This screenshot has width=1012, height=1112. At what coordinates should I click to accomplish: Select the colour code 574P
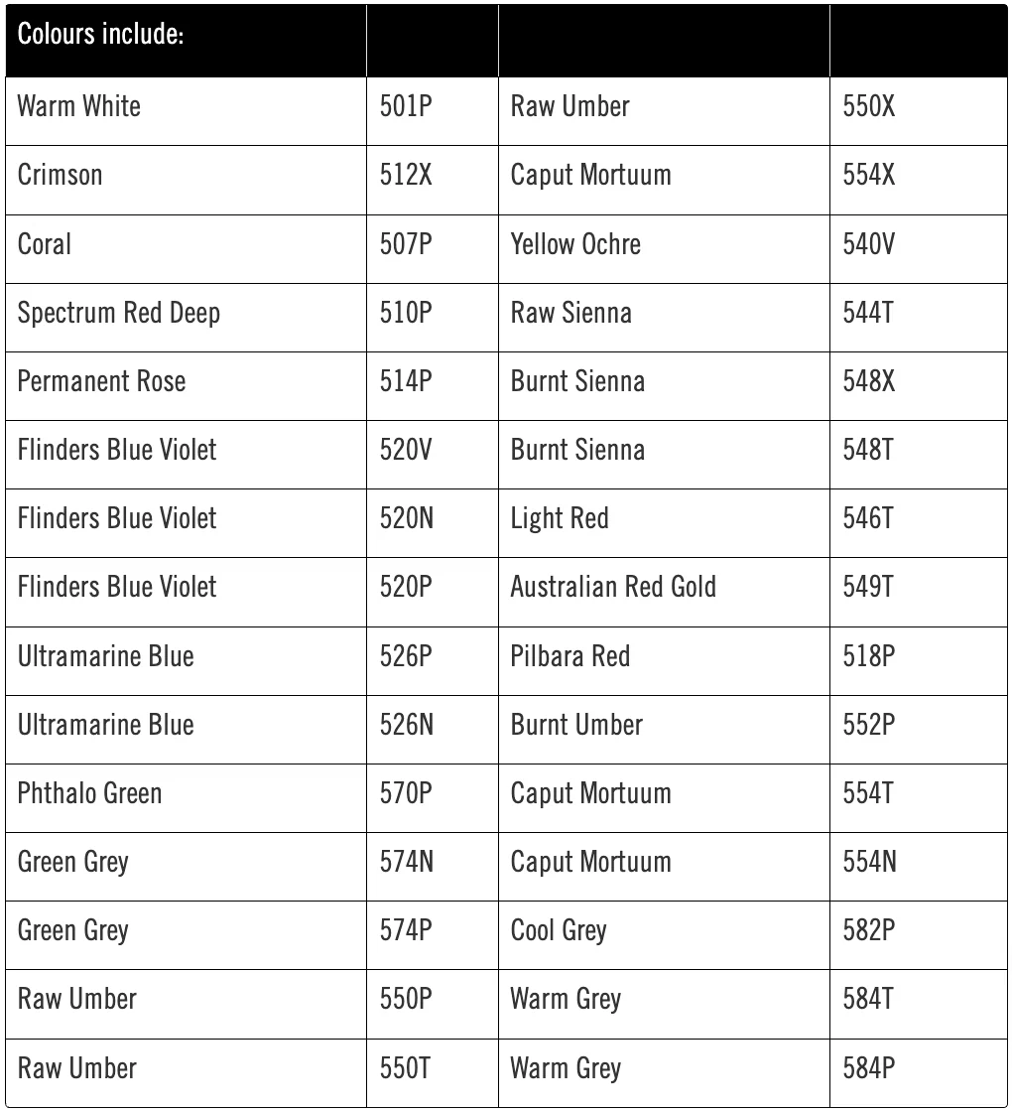pyautogui.click(x=406, y=930)
